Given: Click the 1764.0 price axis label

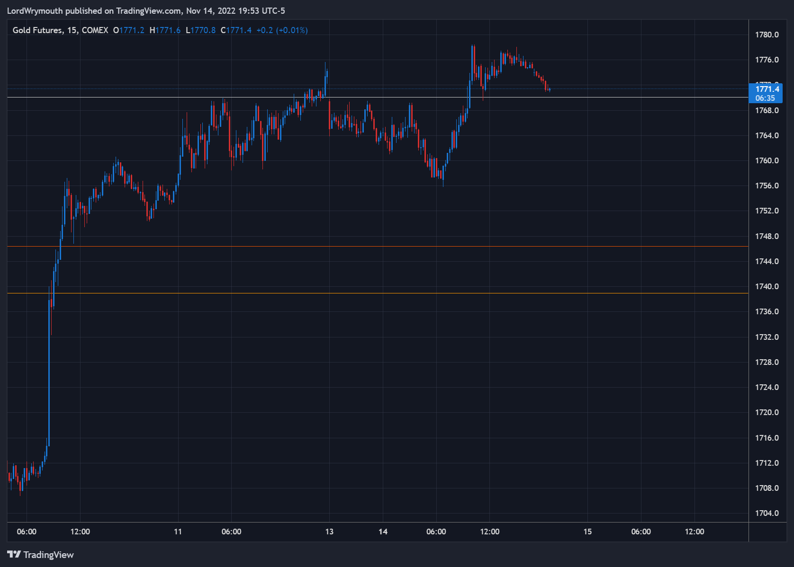Looking at the screenshot, I should tap(767, 135).
